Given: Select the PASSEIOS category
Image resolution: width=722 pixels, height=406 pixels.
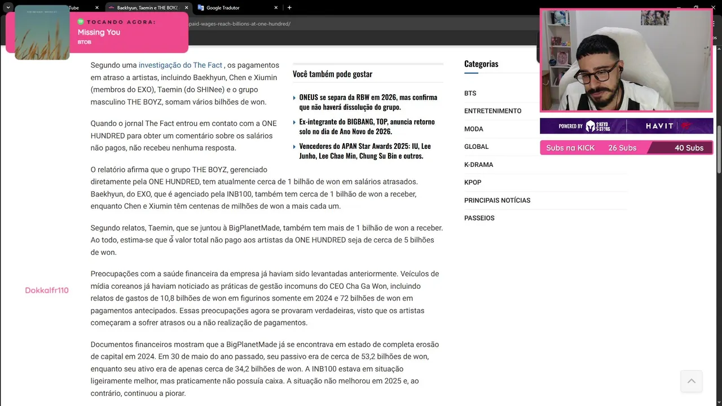Looking at the screenshot, I should [479, 218].
